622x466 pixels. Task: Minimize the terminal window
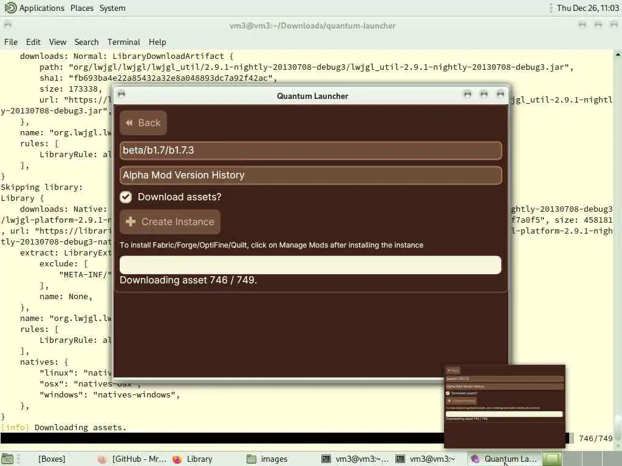(582, 25)
